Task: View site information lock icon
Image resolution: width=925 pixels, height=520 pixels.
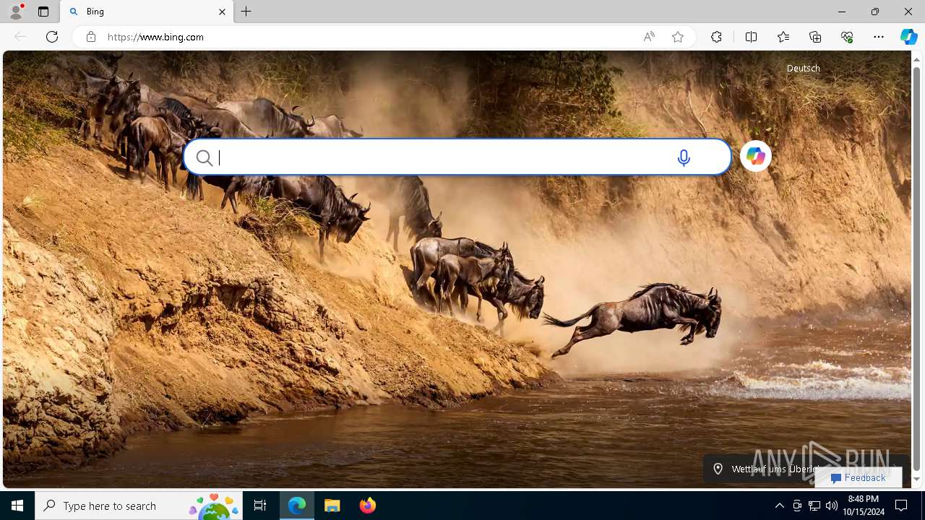Action: point(91,37)
